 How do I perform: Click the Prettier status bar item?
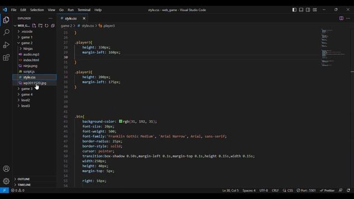[x=327, y=190]
